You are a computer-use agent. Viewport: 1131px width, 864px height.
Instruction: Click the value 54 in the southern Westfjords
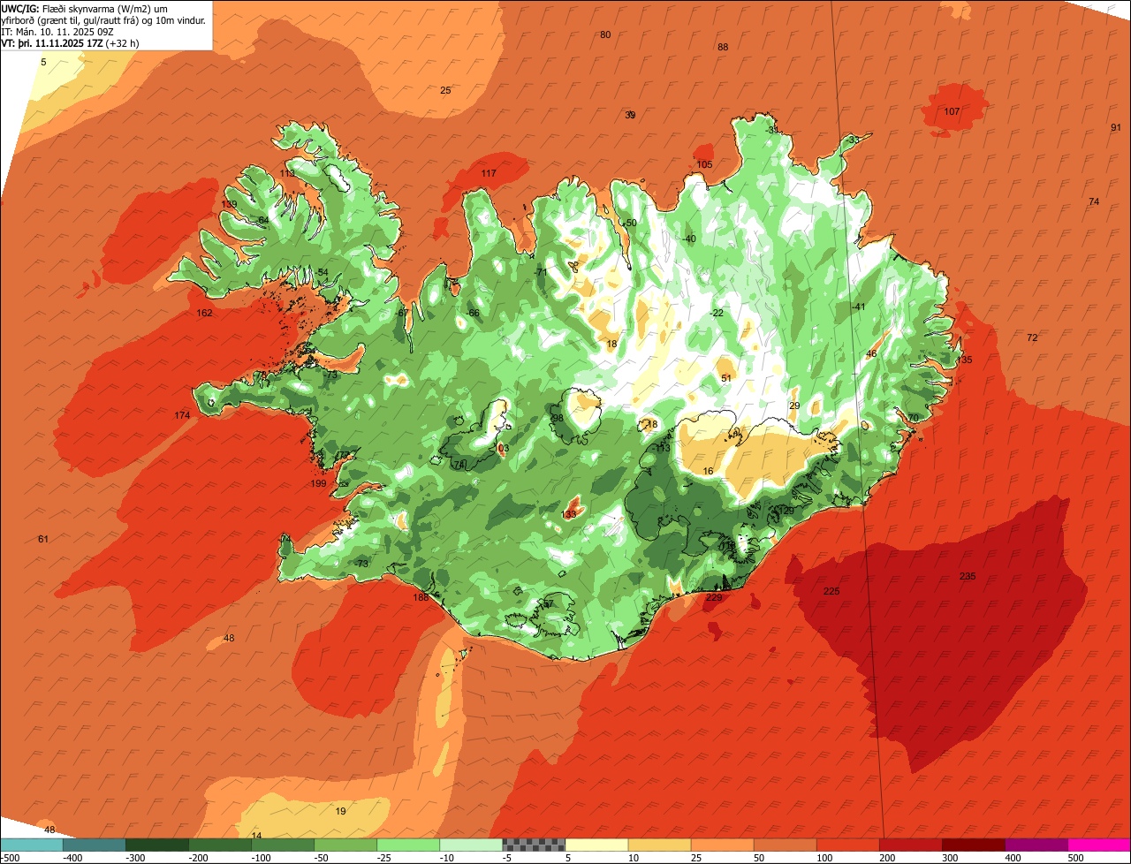[323, 272]
